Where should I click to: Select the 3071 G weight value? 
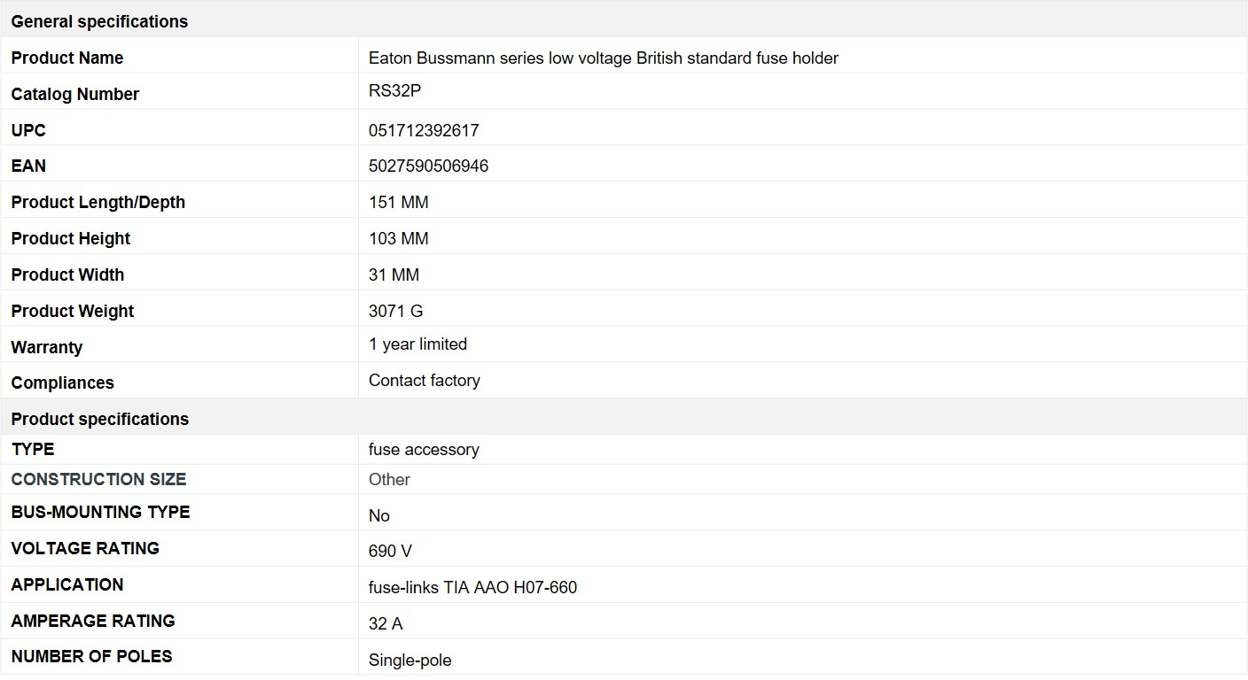click(396, 311)
